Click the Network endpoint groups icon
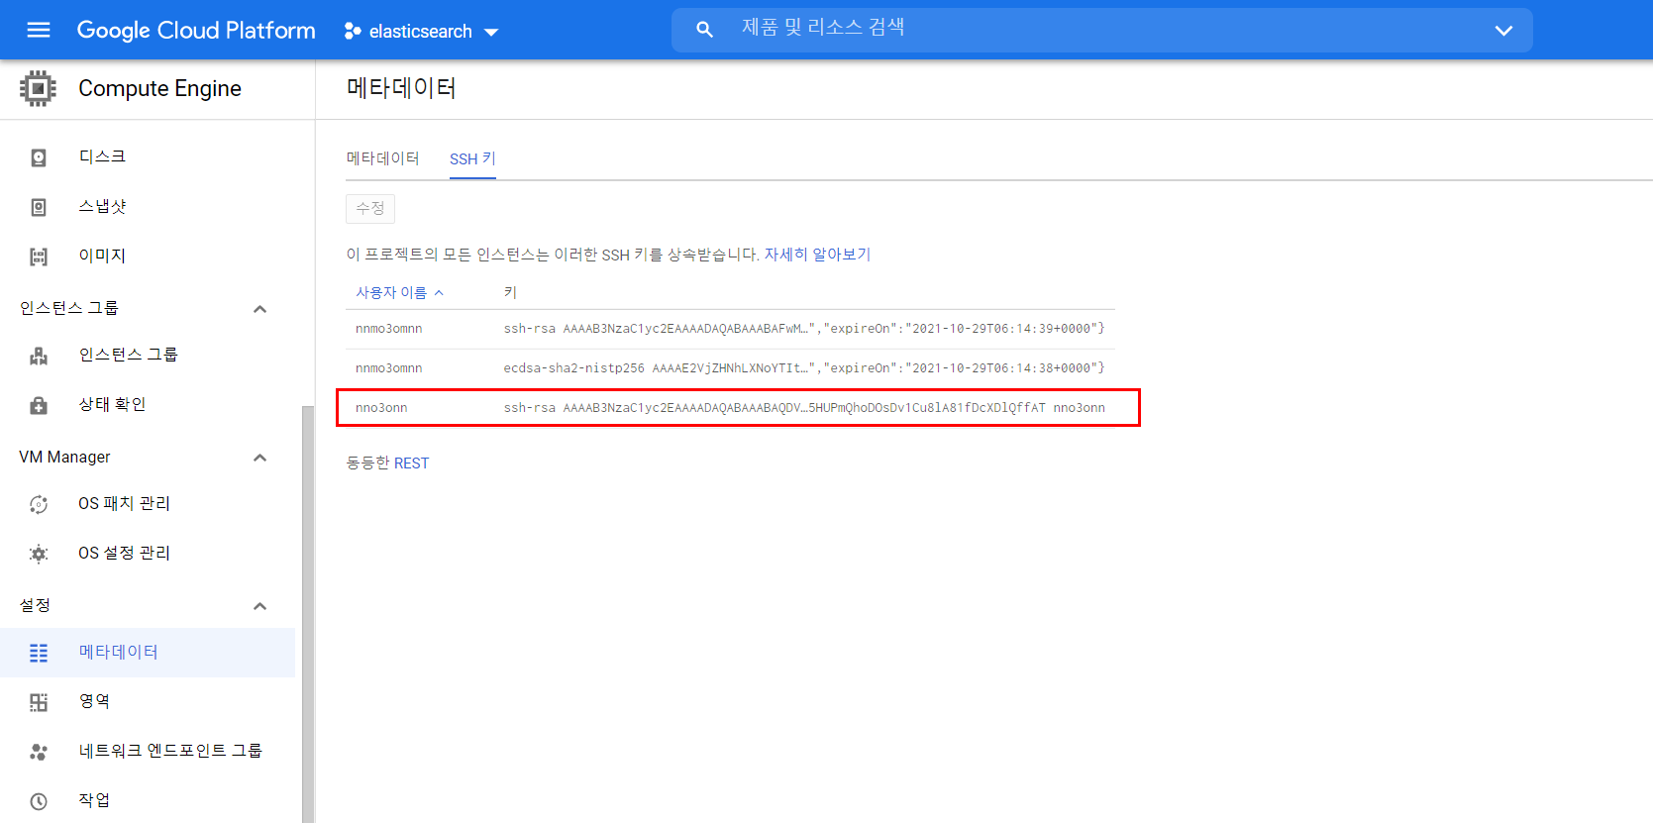Image resolution: width=1653 pixels, height=823 pixels. coord(39,752)
